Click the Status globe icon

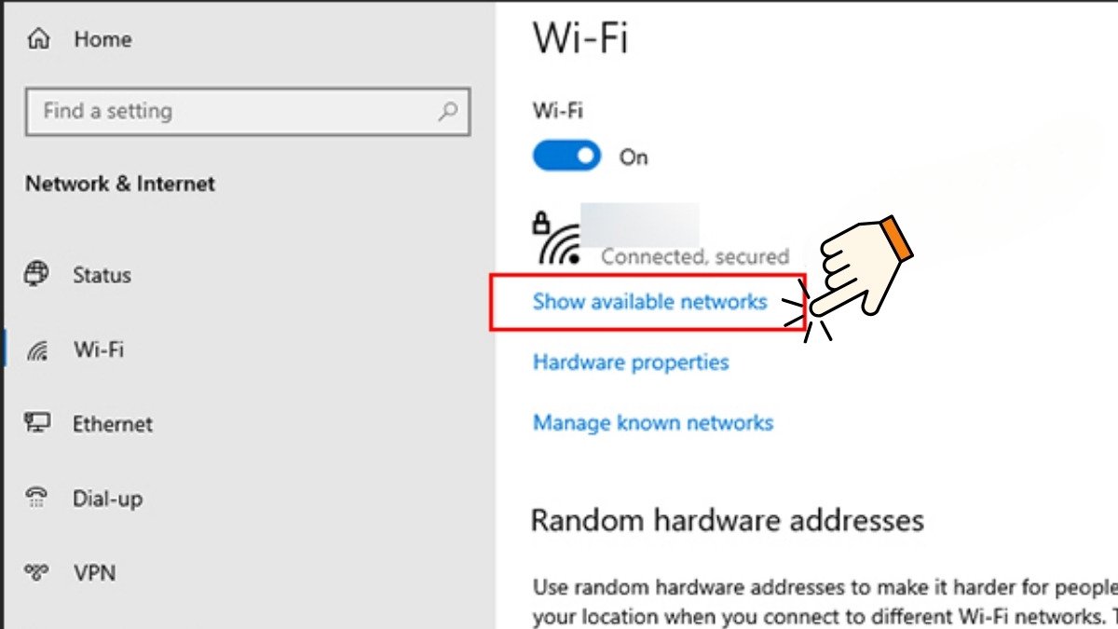pyautogui.click(x=38, y=274)
